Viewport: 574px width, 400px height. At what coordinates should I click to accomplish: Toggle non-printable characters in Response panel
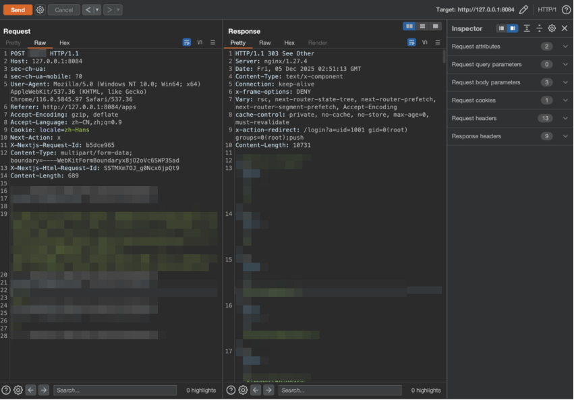pos(425,42)
